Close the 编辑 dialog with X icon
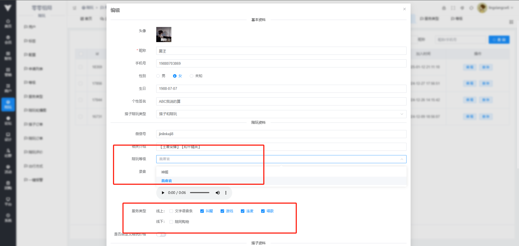Image resolution: width=519 pixels, height=246 pixels. 404,9
